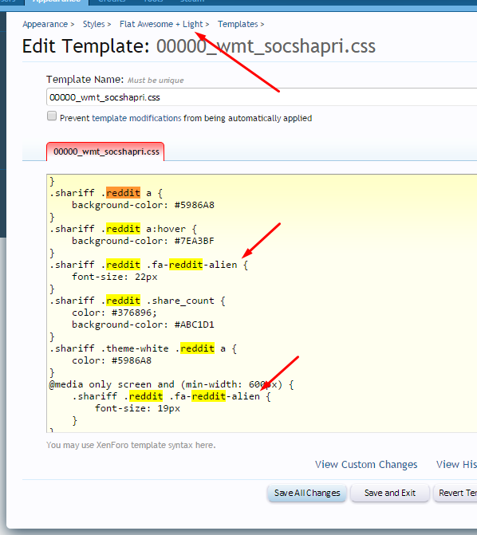Click the 'color: #376896;' line
The height and width of the screenshot is (535, 477).
[114, 313]
